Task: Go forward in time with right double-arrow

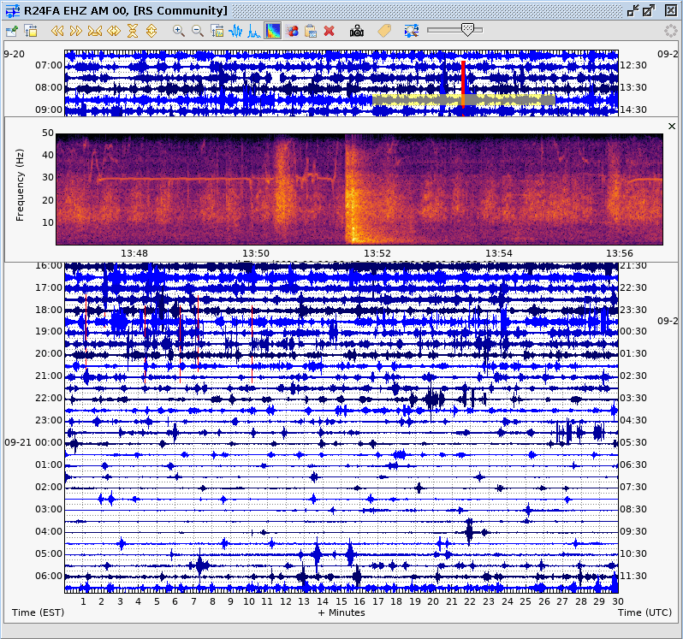Action: click(76, 31)
